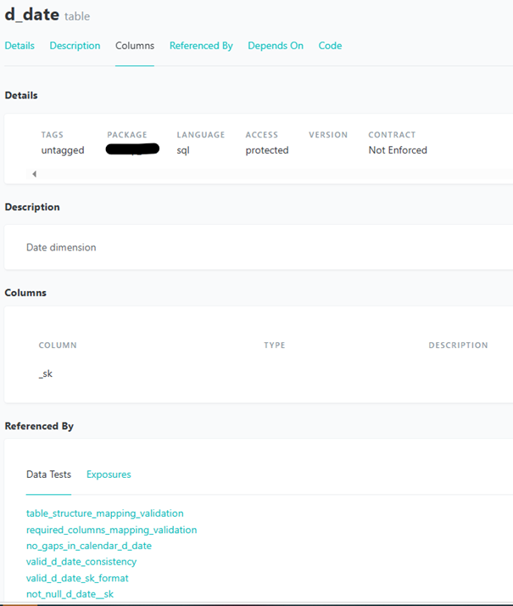The height and width of the screenshot is (606, 513).
Task: Click the DESCRIPTION column header
Action: [458, 345]
